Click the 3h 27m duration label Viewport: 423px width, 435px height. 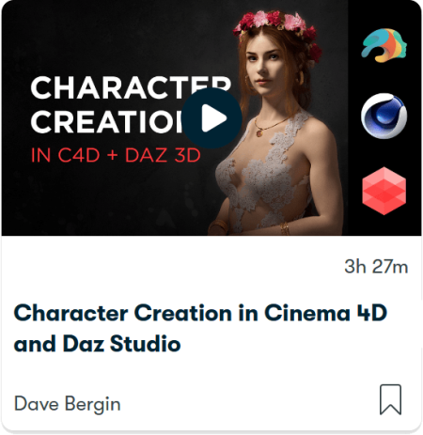coord(376,267)
